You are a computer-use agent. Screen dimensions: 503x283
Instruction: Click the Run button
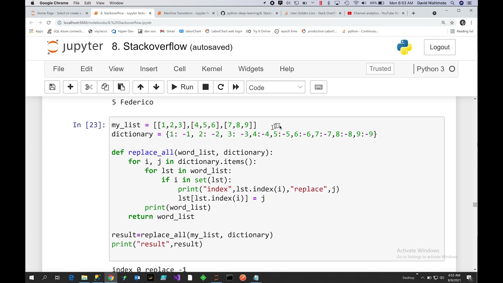pyautogui.click(x=182, y=87)
